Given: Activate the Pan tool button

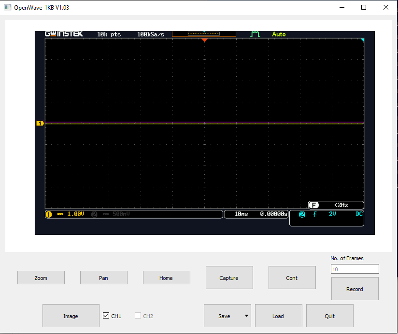Looking at the screenshot, I should (103, 278).
